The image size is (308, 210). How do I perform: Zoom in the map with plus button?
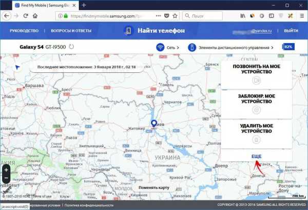[6, 169]
